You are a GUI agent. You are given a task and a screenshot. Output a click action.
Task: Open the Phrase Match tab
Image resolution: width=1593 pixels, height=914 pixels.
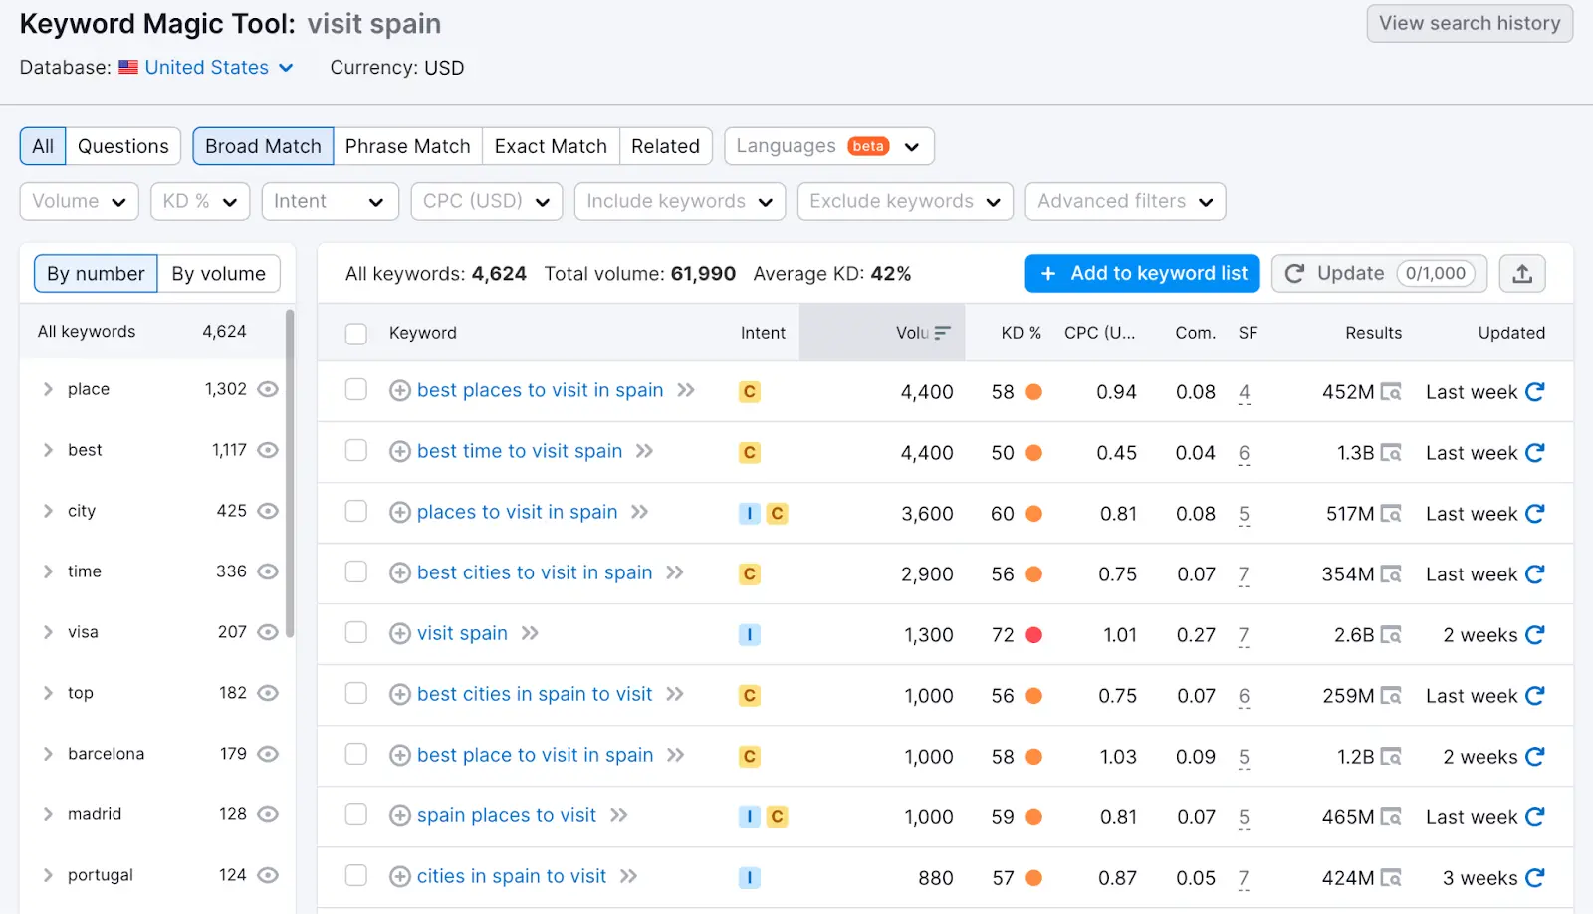[x=407, y=146]
